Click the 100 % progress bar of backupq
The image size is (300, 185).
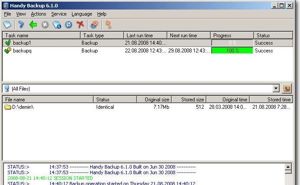232,50
